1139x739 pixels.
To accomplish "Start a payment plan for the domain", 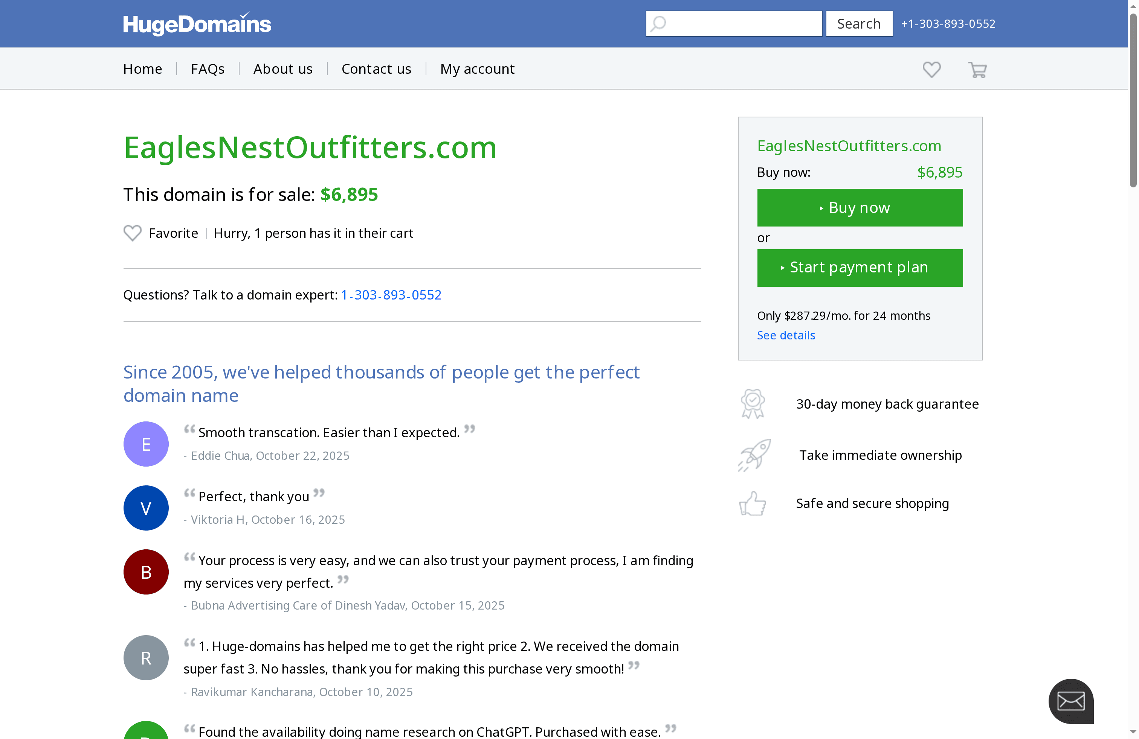I will pos(860,268).
